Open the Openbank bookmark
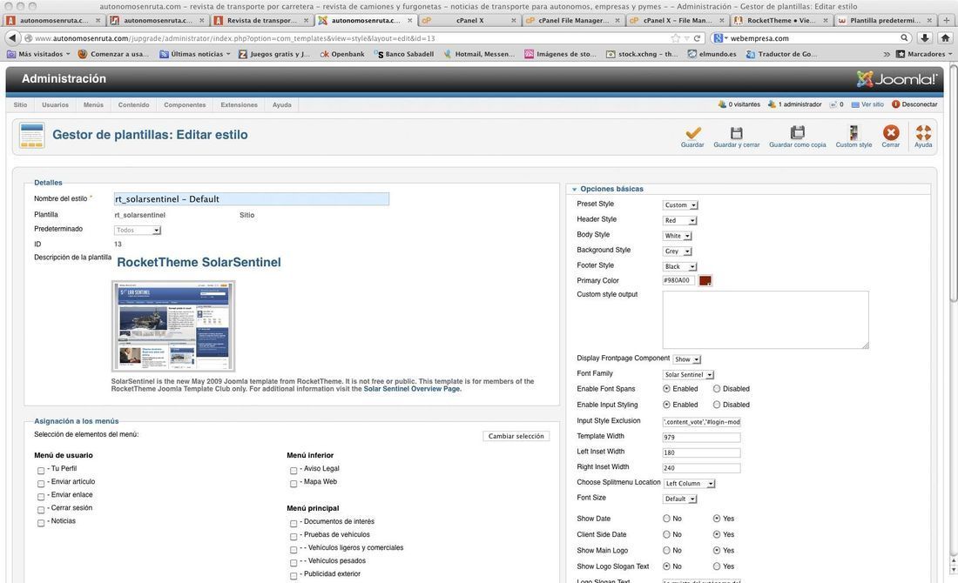The height and width of the screenshot is (583, 958). pyautogui.click(x=342, y=54)
